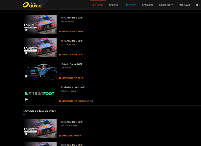Image resolution: width=201 pixels, height=146 pixels.
Task: Click airtime 'VENDREDI 26.02 À 17H30'
Action: coord(72,55)
